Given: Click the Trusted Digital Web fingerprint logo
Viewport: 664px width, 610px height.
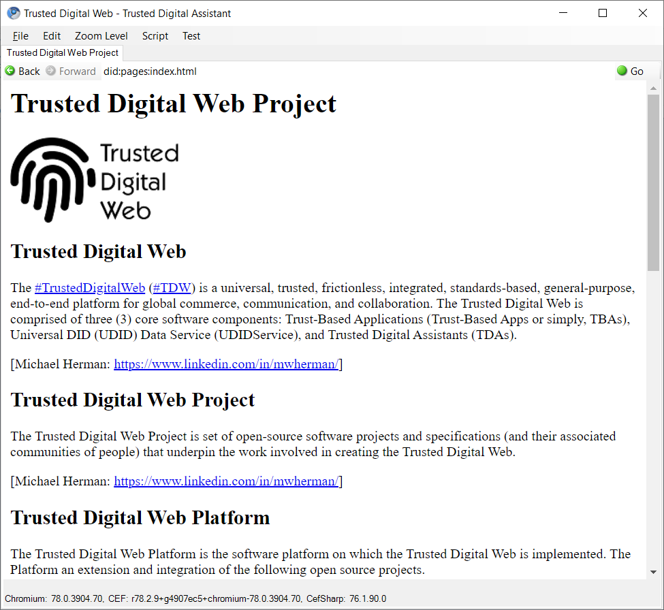Looking at the screenshot, I should pyautogui.click(x=95, y=180).
